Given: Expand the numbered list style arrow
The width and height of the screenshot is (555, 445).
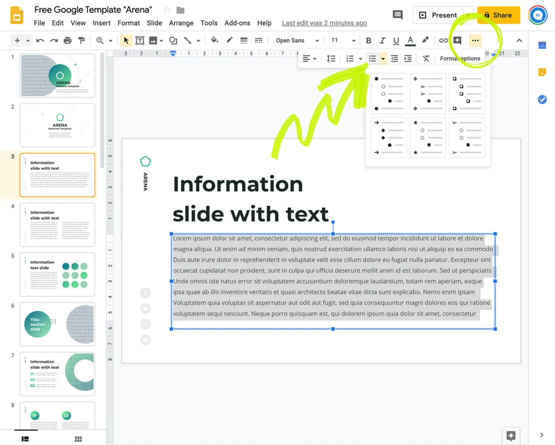Looking at the screenshot, I should point(360,58).
